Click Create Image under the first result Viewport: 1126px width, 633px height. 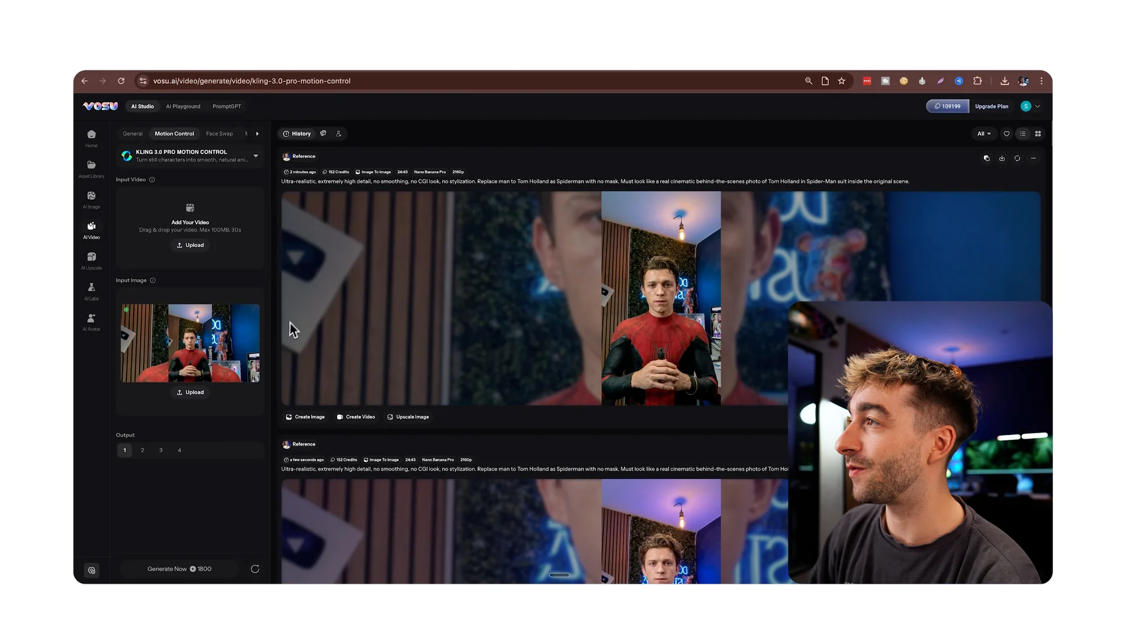[x=305, y=417]
